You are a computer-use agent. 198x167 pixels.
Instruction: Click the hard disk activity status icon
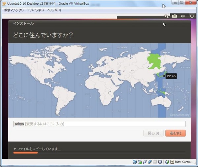135,162
